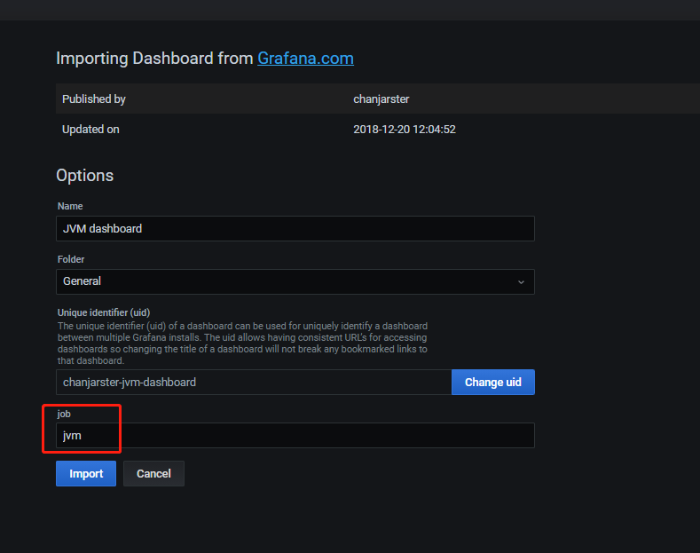The image size is (700, 553).
Task: Click the Folder dropdown chevron arrow
Action: click(521, 282)
